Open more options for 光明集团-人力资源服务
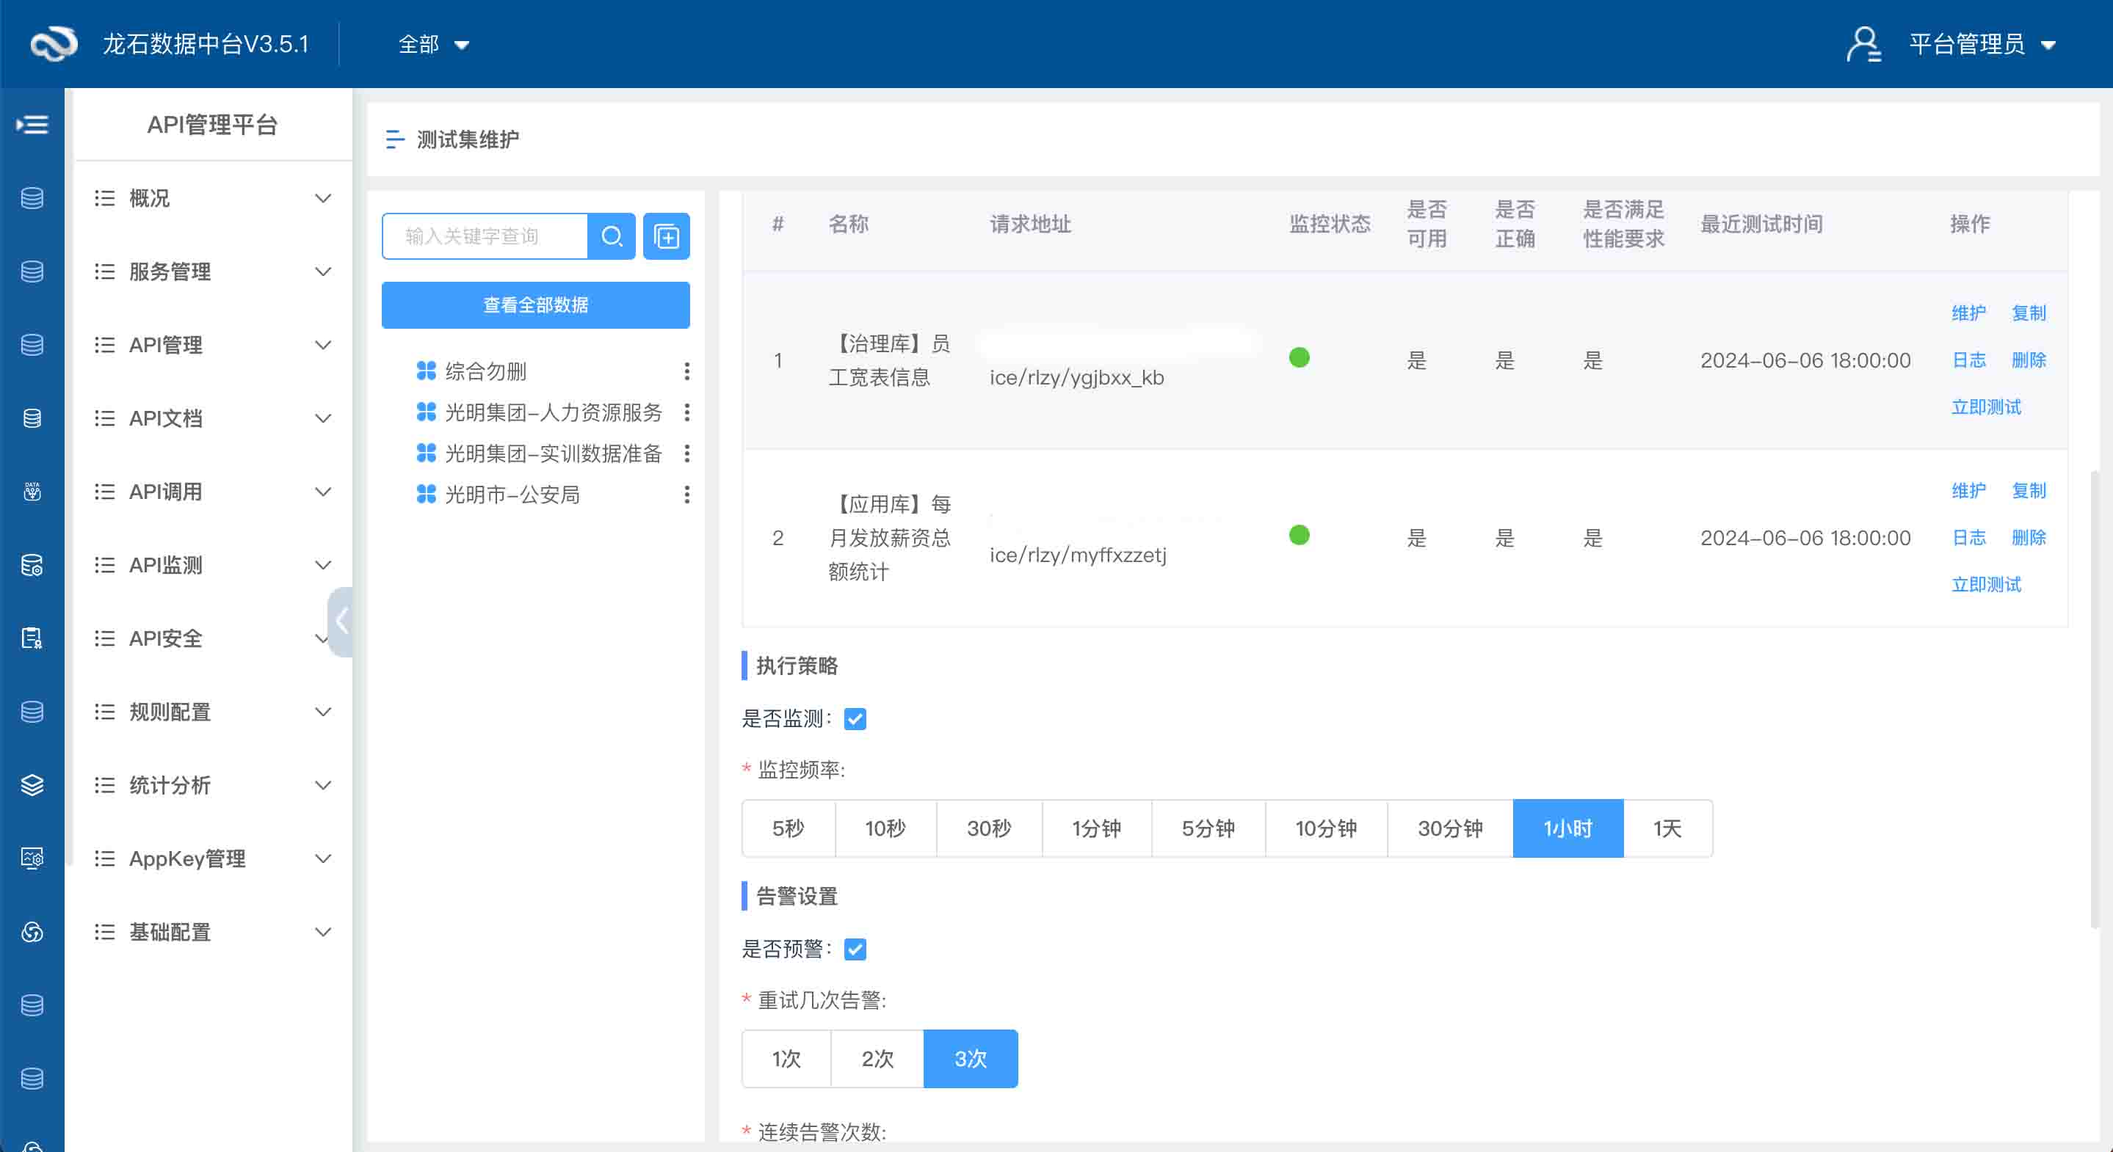 tap(686, 412)
